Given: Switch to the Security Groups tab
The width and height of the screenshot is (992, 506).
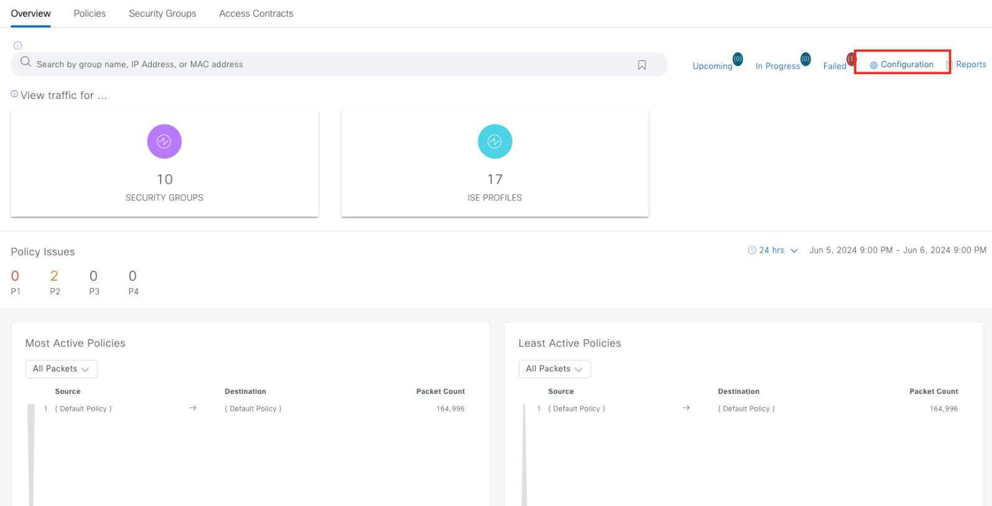Looking at the screenshot, I should (162, 14).
